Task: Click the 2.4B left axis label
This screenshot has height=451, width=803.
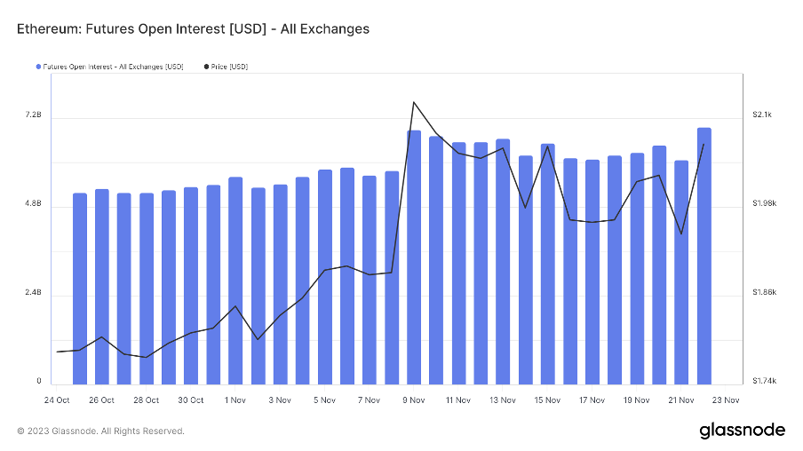Action: coord(33,294)
